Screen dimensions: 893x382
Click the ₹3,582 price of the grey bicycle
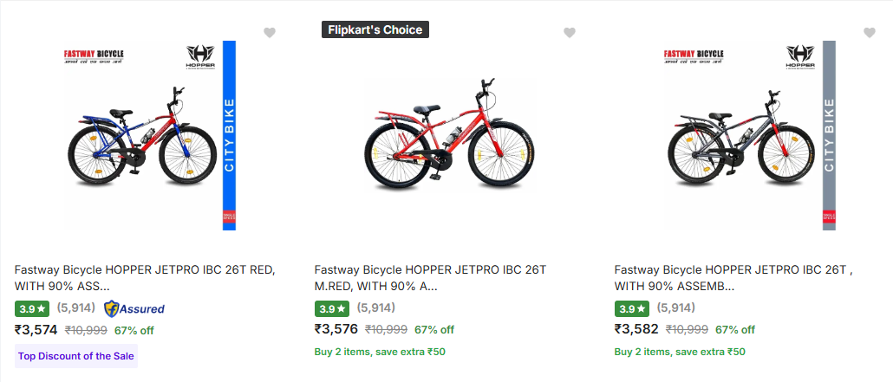pyautogui.click(x=636, y=329)
